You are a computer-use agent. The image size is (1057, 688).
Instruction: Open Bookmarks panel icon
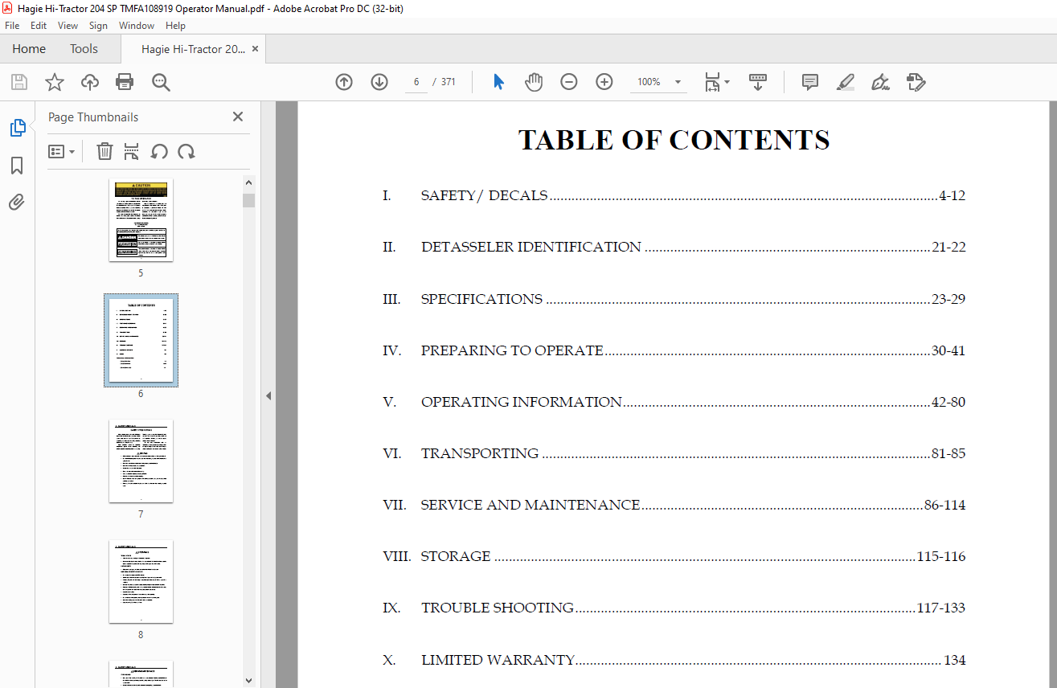pos(17,166)
